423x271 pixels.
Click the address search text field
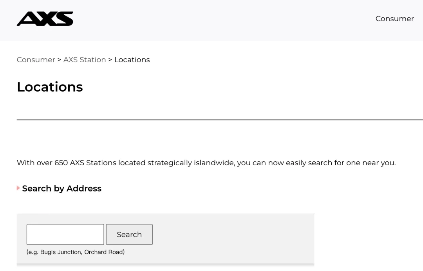[65, 234]
